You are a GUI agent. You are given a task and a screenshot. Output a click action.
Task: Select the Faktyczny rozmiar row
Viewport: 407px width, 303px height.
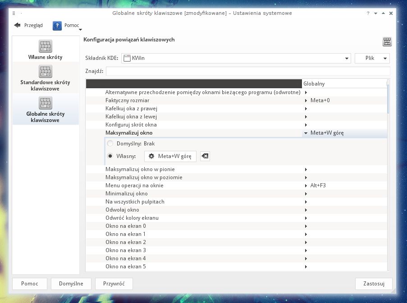click(x=237, y=100)
